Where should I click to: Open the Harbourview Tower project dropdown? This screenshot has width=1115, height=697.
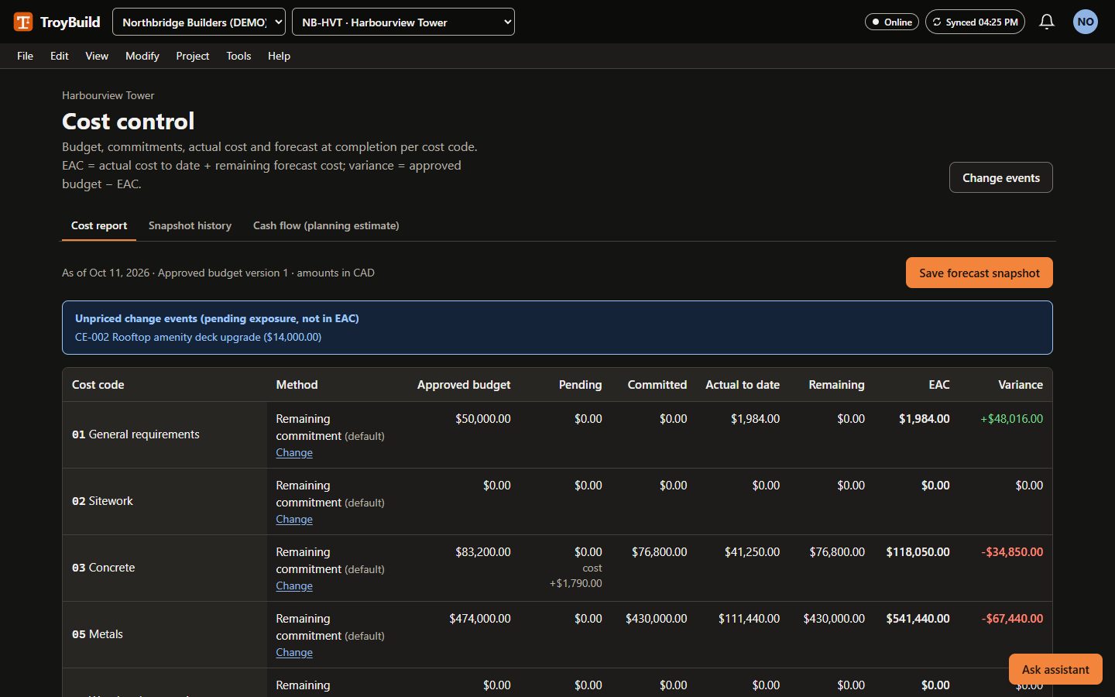403,22
